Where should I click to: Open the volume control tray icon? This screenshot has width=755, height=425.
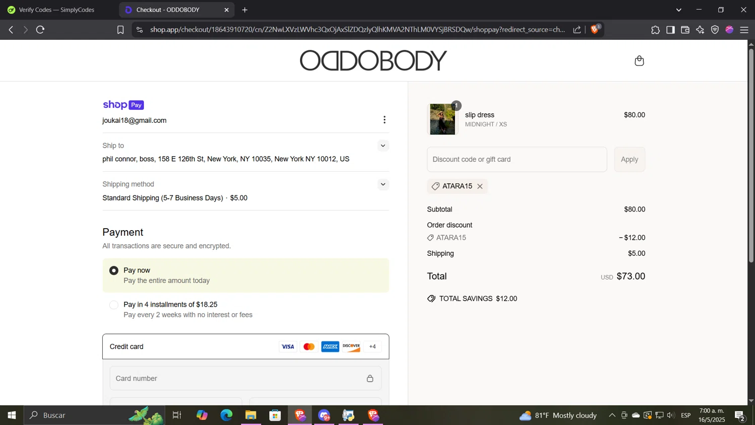pyautogui.click(x=671, y=415)
